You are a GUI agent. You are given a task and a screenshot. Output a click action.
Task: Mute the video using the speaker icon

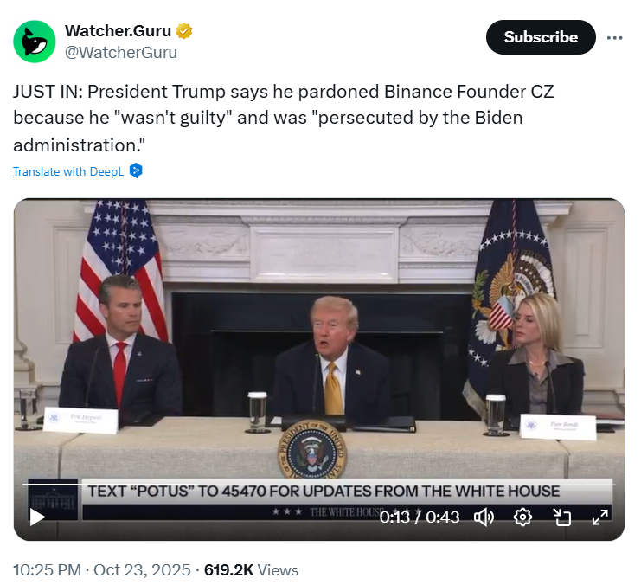484,517
